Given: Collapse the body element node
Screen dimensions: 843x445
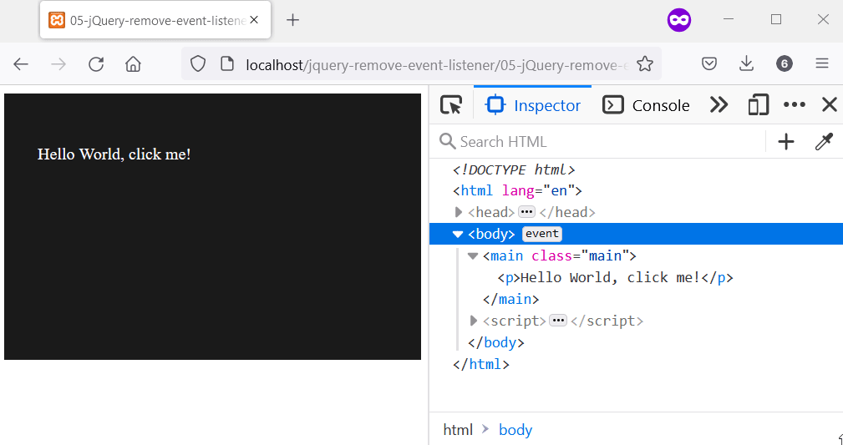Looking at the screenshot, I should pos(458,234).
